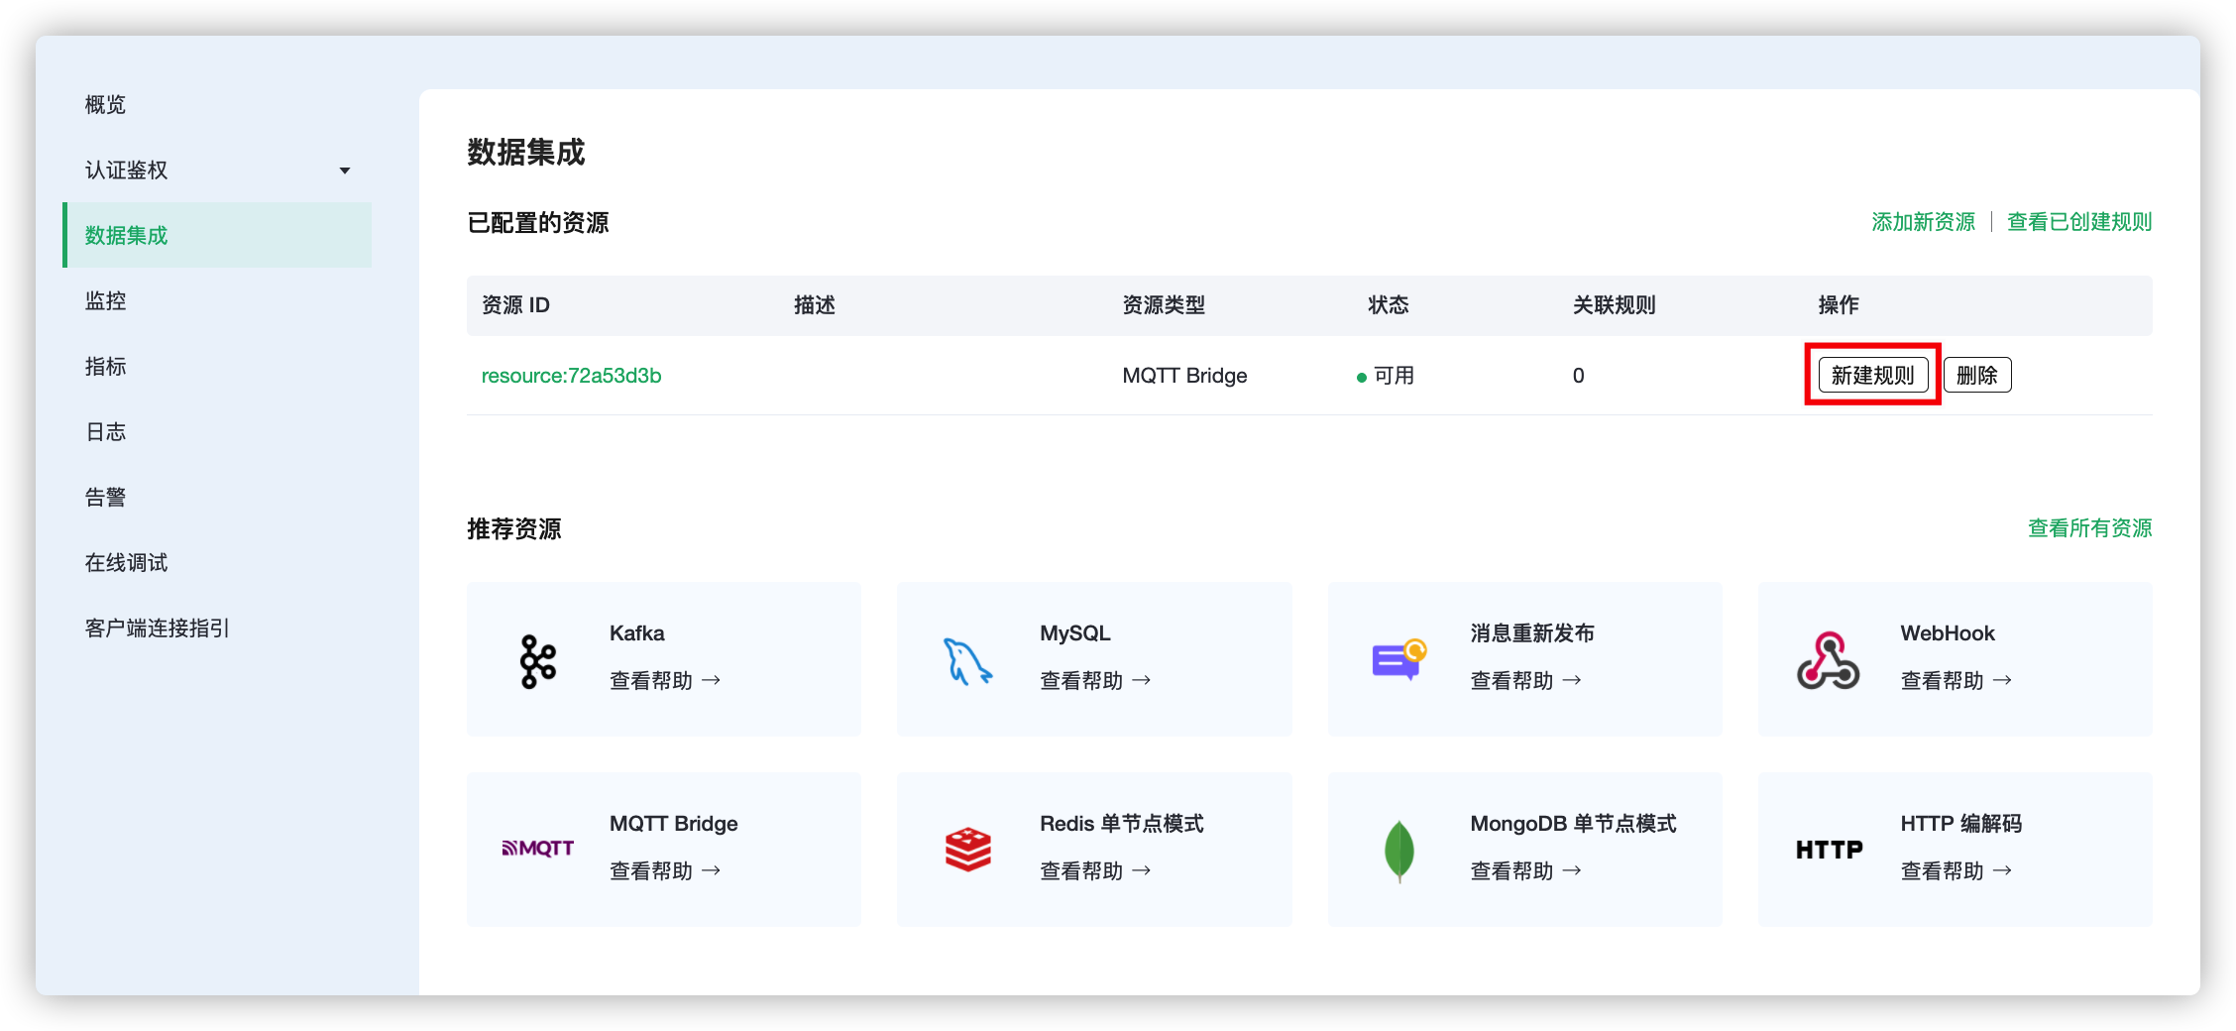Click 查看帮助 under Kafka card
Screen dimensions: 2236x1031
pyautogui.click(x=665, y=681)
